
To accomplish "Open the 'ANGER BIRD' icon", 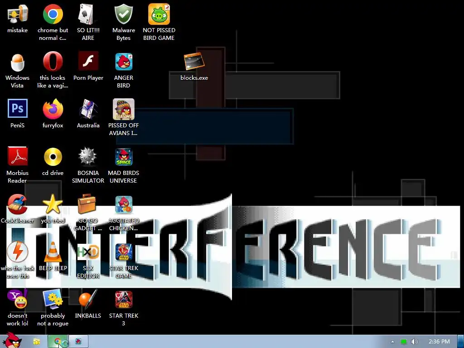I will tap(124, 62).
